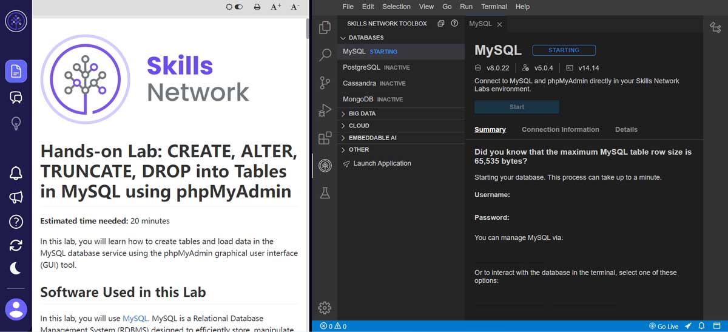Open status bar notifications bell
The width and height of the screenshot is (728, 332).
click(x=701, y=327)
